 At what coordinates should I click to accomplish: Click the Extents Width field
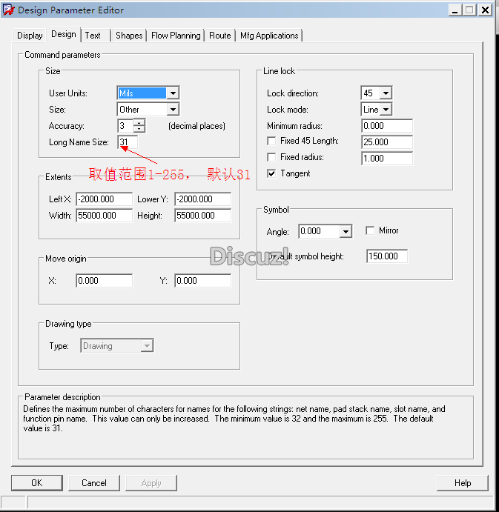(105, 215)
